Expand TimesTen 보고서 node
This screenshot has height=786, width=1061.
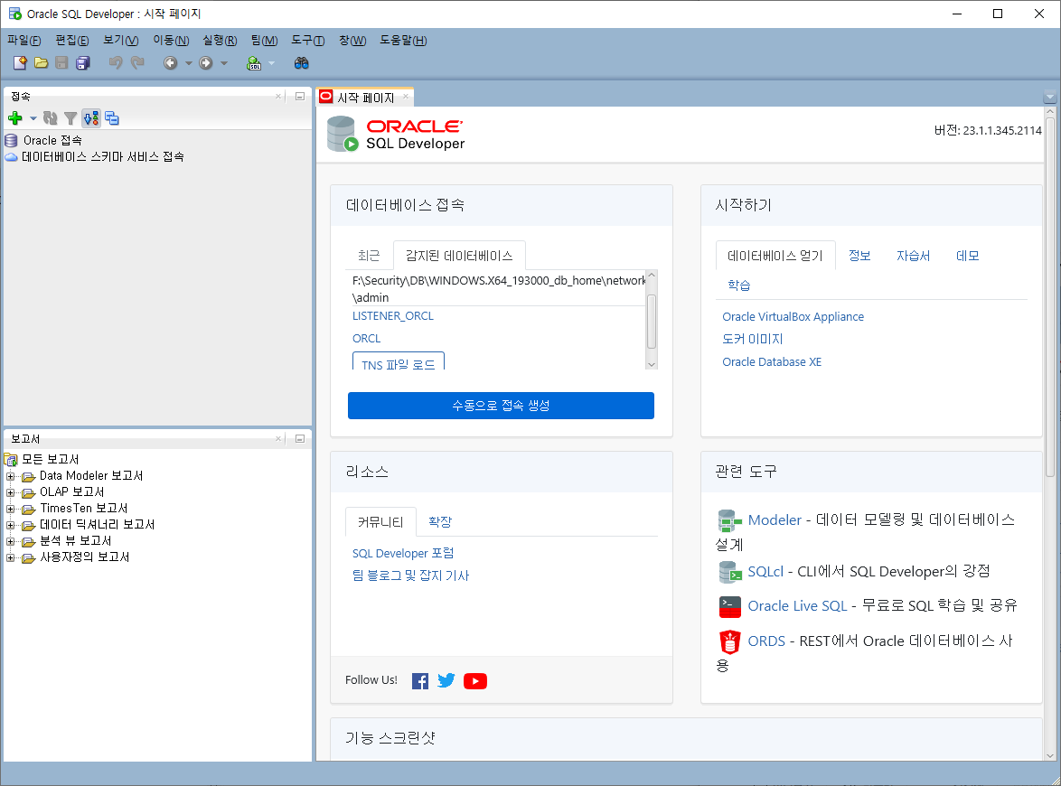(x=10, y=509)
